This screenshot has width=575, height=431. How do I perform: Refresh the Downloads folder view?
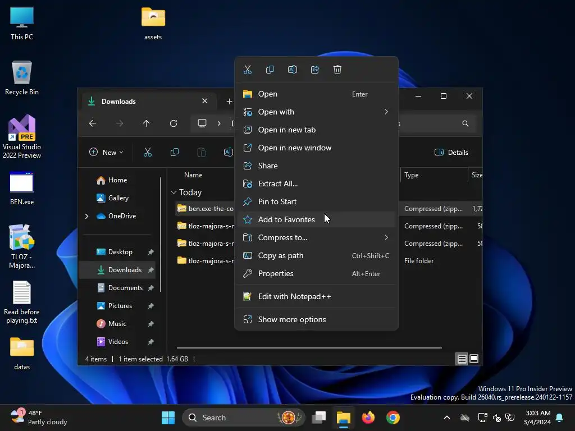click(x=174, y=123)
